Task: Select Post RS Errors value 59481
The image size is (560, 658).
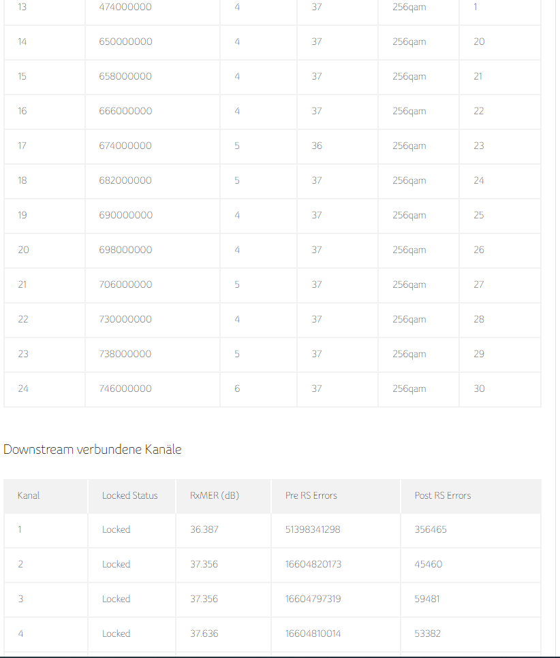Action: (x=427, y=599)
